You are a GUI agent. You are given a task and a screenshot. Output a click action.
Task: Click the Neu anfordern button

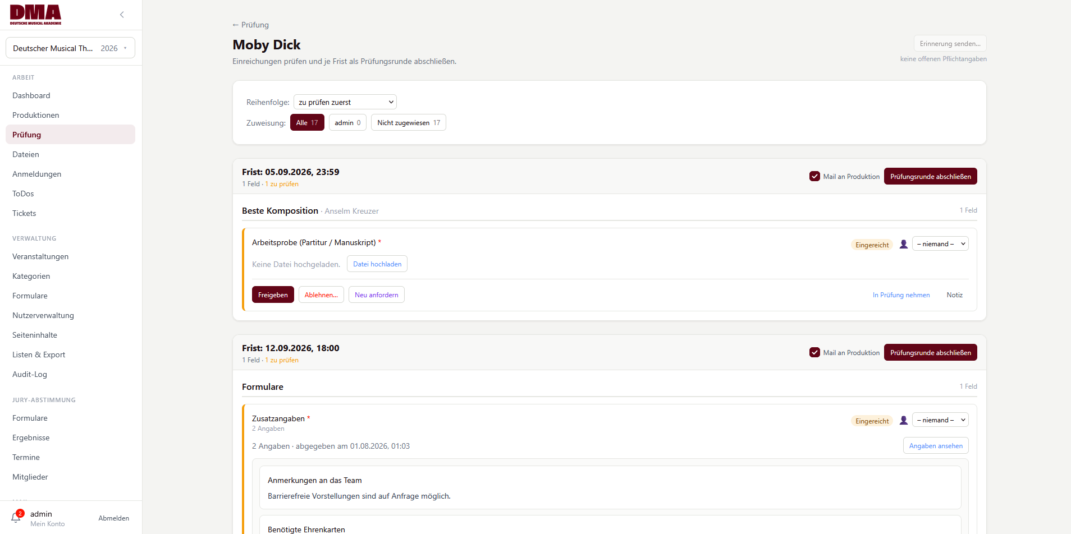pos(376,294)
